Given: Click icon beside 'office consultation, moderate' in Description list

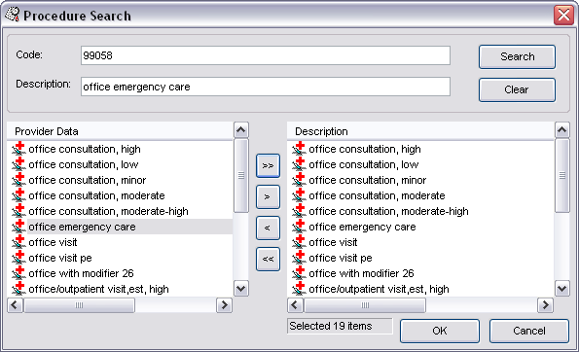Looking at the screenshot, I should pyautogui.click(x=299, y=194).
